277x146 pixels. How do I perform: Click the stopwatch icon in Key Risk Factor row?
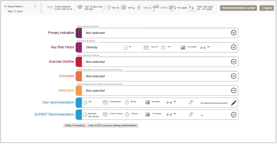[163, 47]
